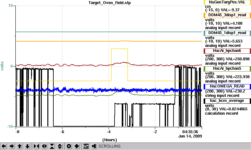Click the y-axis tick label 10
The image size is (251, 150).
[x=10, y=6]
